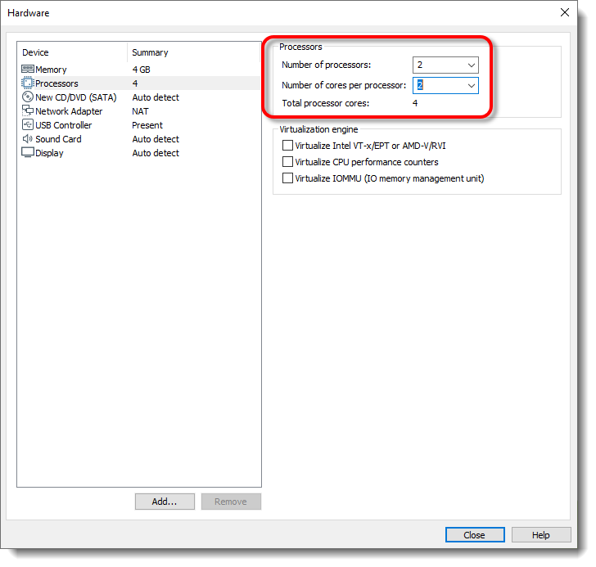Click the USB Controller icon

(27, 124)
